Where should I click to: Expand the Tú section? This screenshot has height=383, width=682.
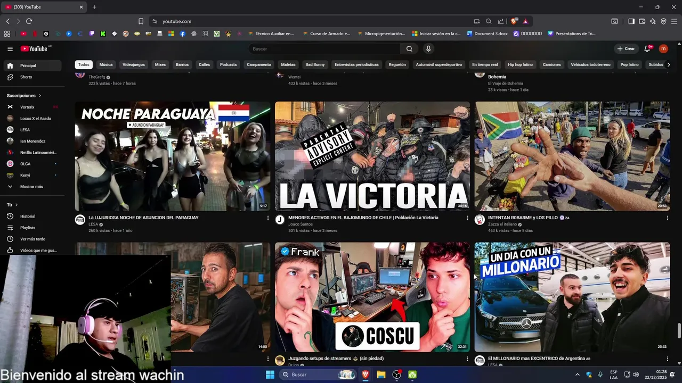point(12,205)
